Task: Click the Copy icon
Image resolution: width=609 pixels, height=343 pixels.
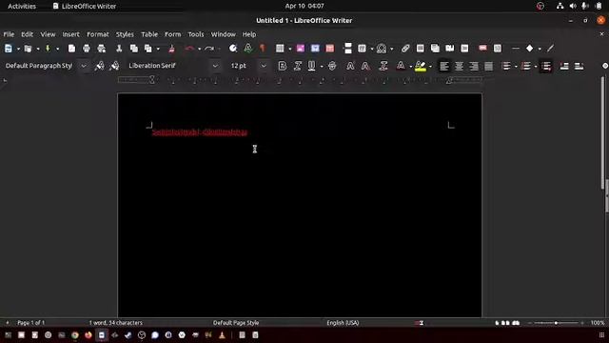Action: point(133,49)
